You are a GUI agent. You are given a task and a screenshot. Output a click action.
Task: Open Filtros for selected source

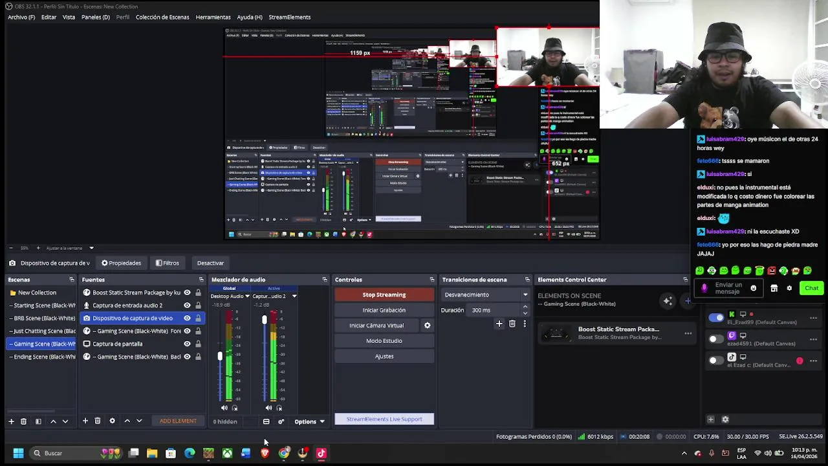pyautogui.click(x=167, y=263)
